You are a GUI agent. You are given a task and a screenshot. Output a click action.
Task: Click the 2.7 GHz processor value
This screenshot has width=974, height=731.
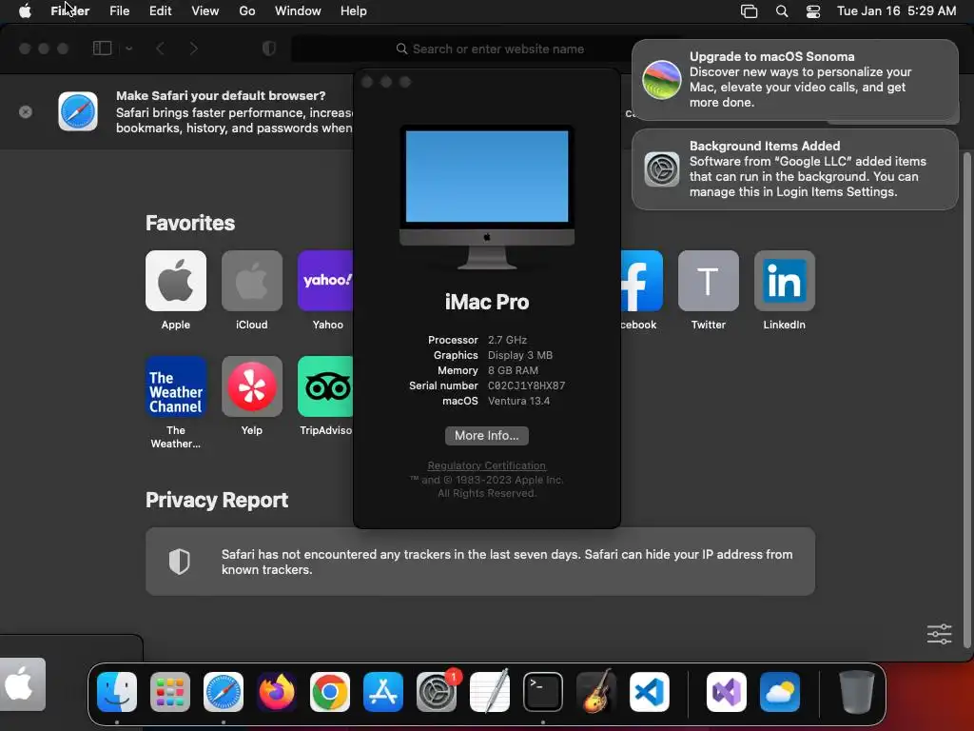coord(507,340)
